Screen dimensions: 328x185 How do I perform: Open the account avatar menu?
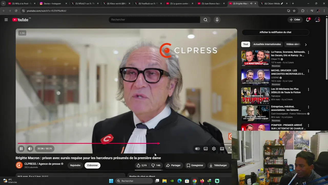pos(317,20)
